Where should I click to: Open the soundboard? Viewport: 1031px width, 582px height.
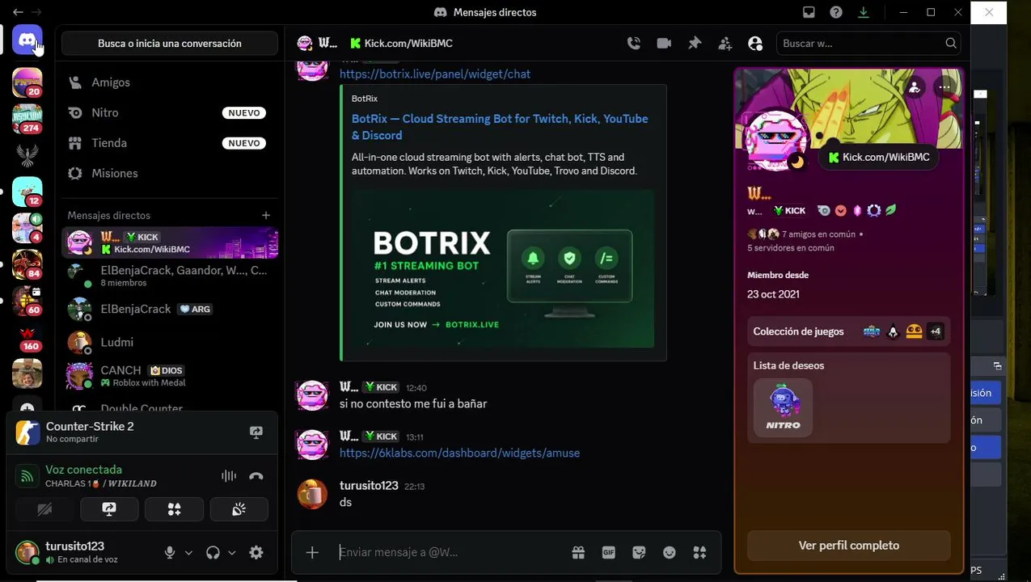239,509
